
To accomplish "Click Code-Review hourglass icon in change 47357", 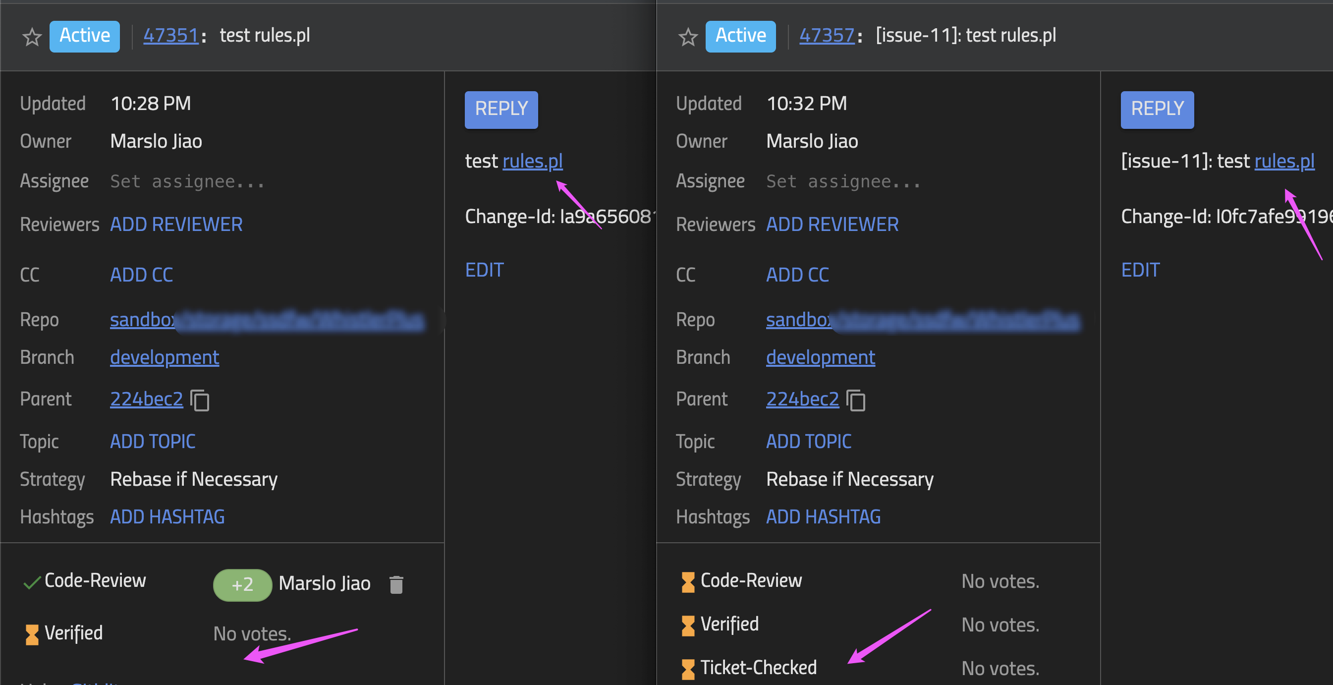I will 688,582.
